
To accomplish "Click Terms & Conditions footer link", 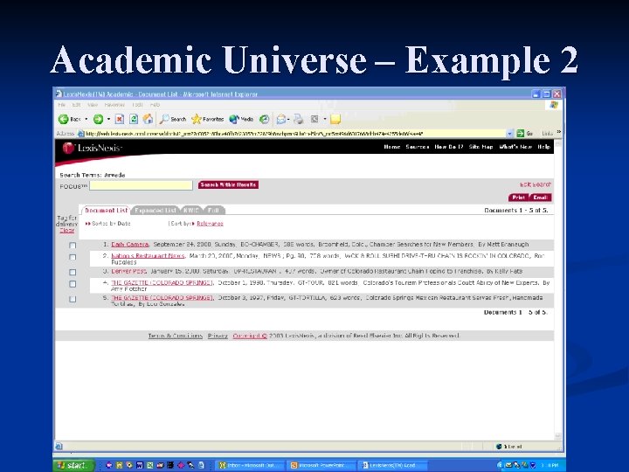I will click(176, 336).
